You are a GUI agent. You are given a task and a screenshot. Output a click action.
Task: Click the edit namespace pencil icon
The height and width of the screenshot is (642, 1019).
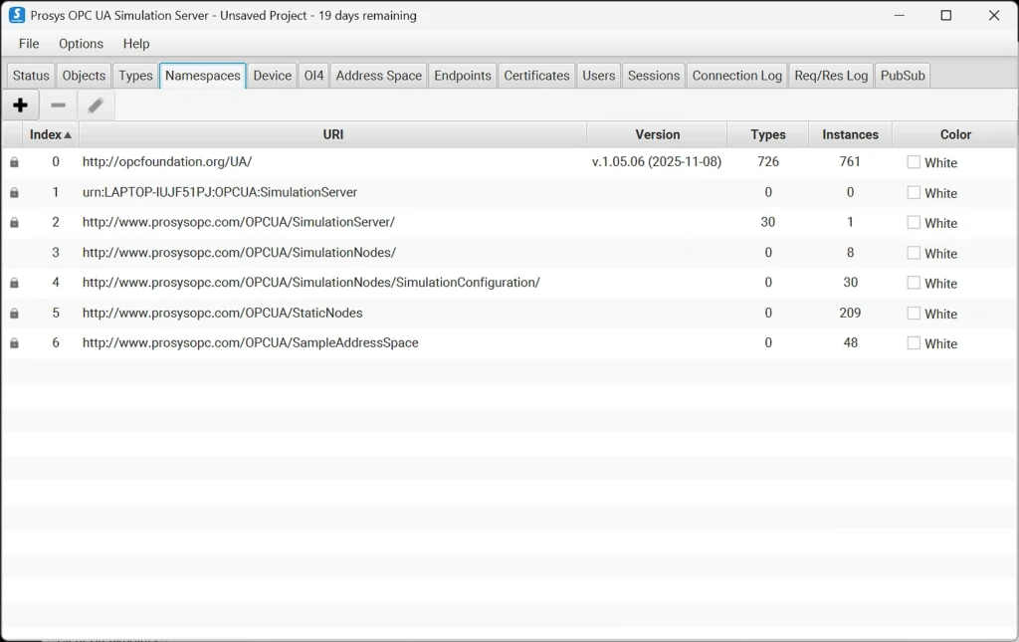pos(96,106)
